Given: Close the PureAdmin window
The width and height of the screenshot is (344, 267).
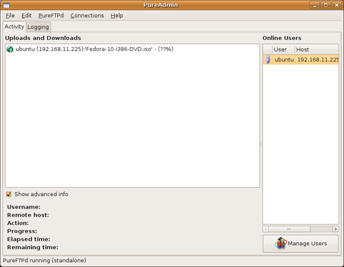Looking at the screenshot, I should pos(336,5).
